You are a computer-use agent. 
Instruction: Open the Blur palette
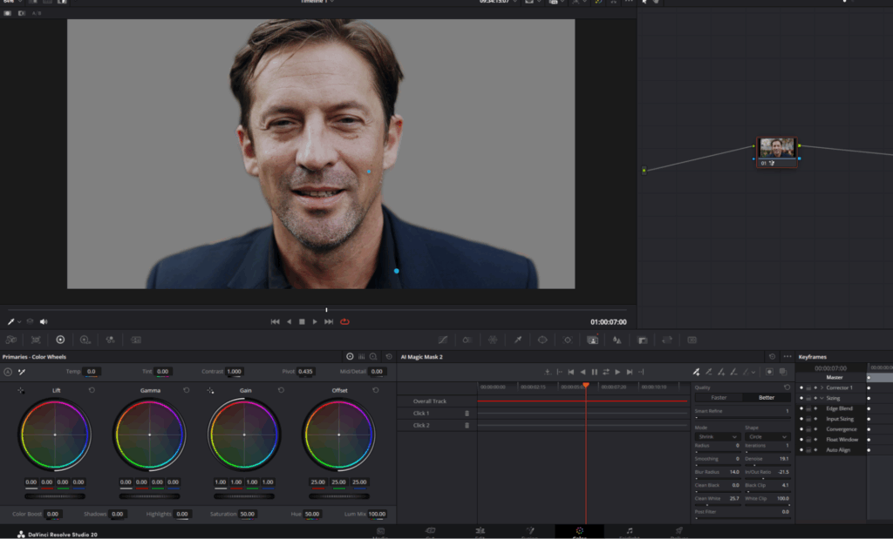click(x=617, y=340)
